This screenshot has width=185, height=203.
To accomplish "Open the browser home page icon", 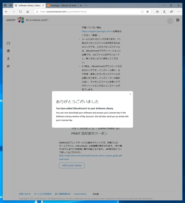I will point(27,12).
